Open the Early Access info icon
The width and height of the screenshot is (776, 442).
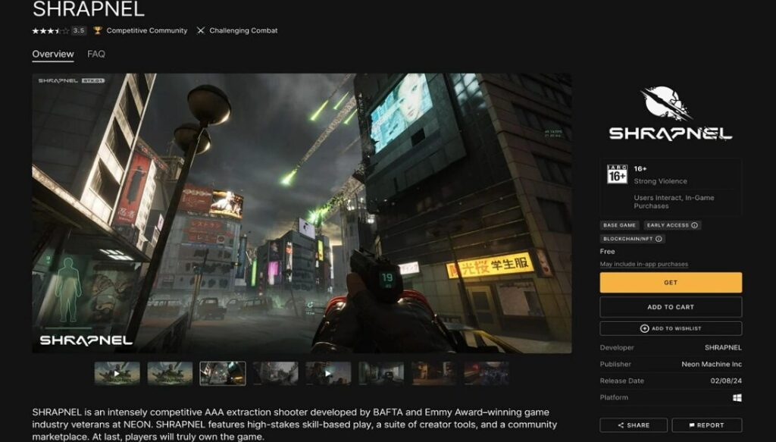[695, 225]
